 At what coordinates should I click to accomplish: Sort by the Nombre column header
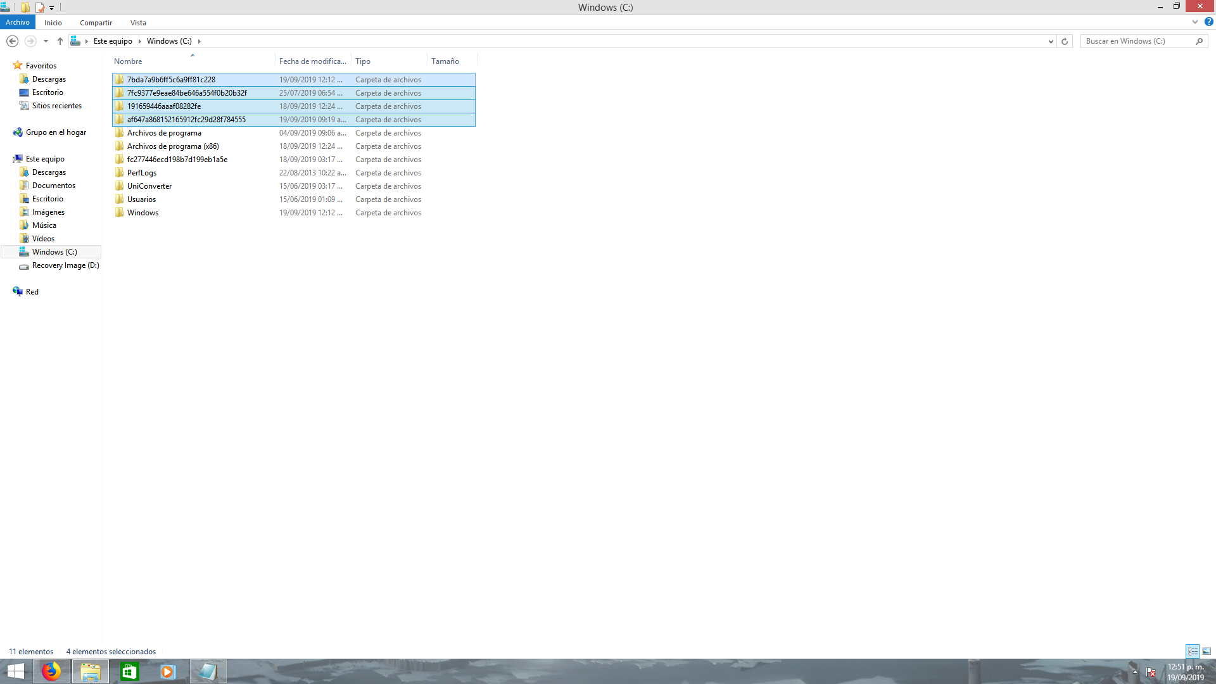[x=128, y=61]
